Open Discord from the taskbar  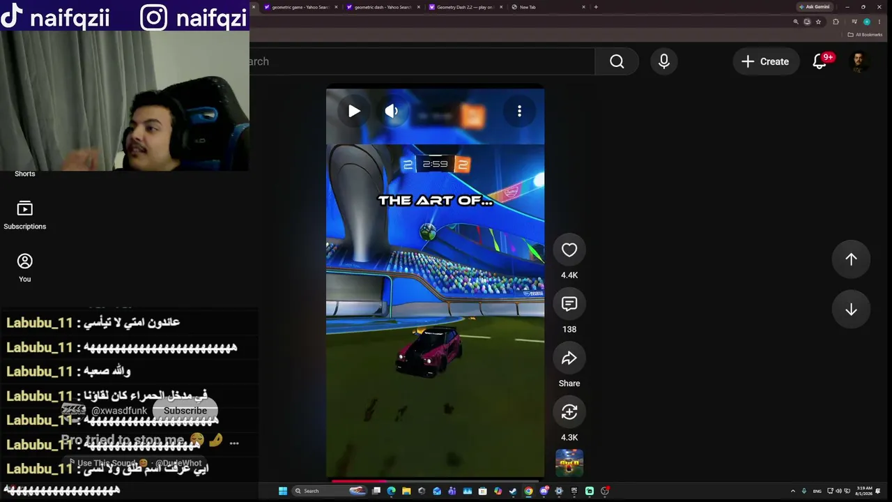544,491
